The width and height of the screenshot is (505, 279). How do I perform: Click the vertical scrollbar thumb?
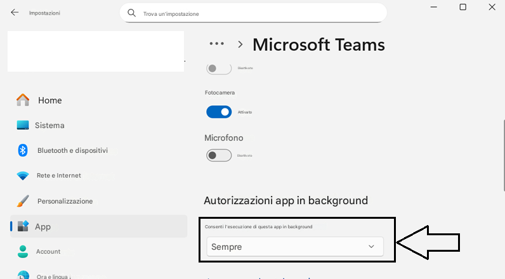[x=503, y=156]
